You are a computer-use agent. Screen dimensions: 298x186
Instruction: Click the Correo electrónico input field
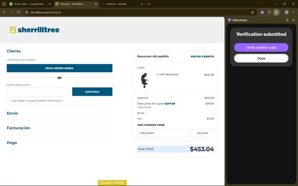[x=37, y=92]
